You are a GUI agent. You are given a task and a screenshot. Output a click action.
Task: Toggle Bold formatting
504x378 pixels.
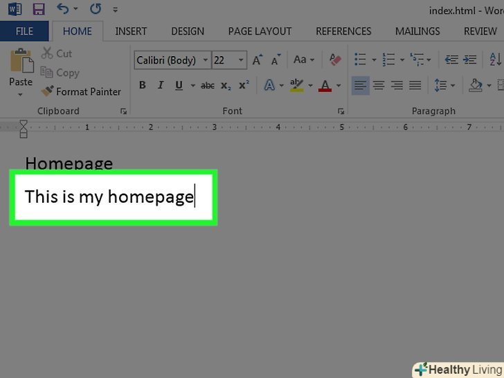pyautogui.click(x=143, y=85)
